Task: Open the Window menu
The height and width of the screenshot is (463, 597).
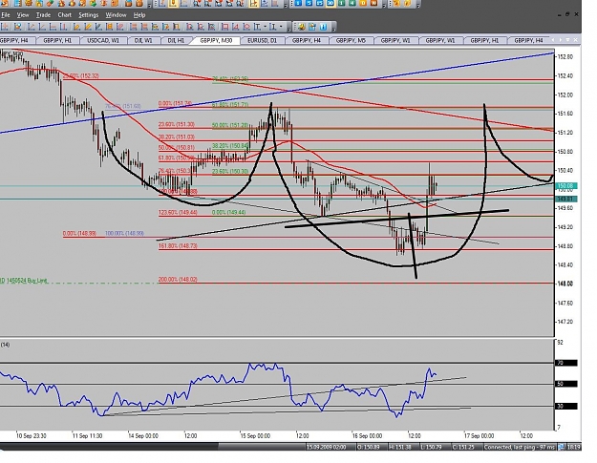Action: click(117, 15)
